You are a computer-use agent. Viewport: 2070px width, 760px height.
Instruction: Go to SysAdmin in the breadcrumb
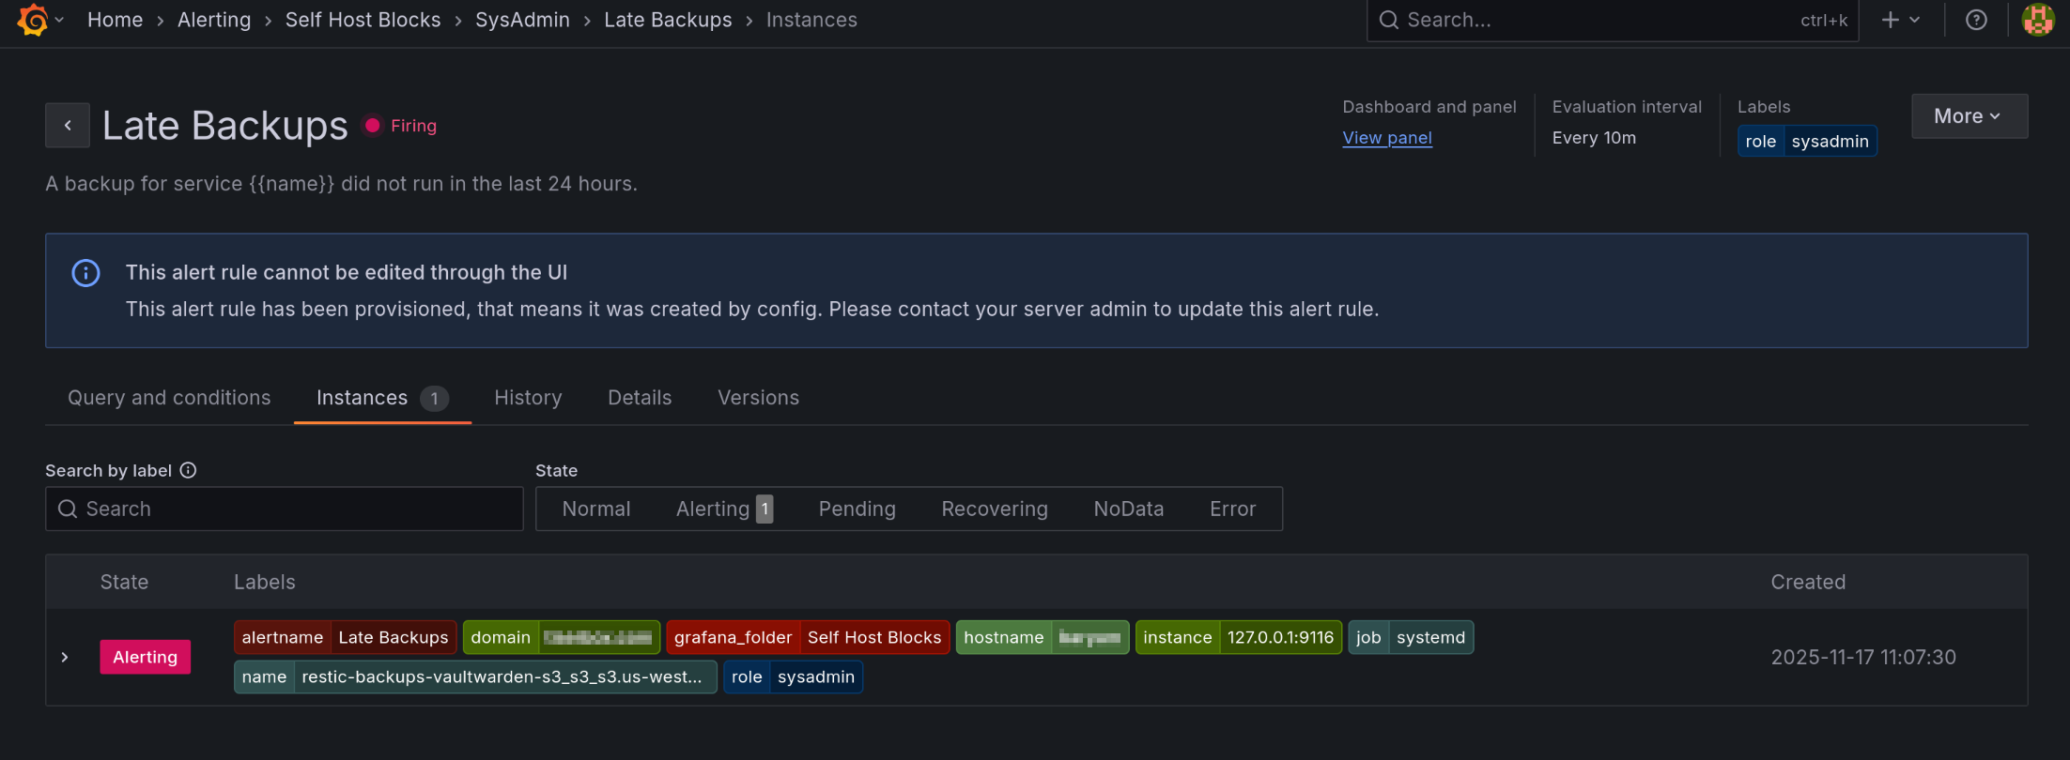(x=522, y=20)
